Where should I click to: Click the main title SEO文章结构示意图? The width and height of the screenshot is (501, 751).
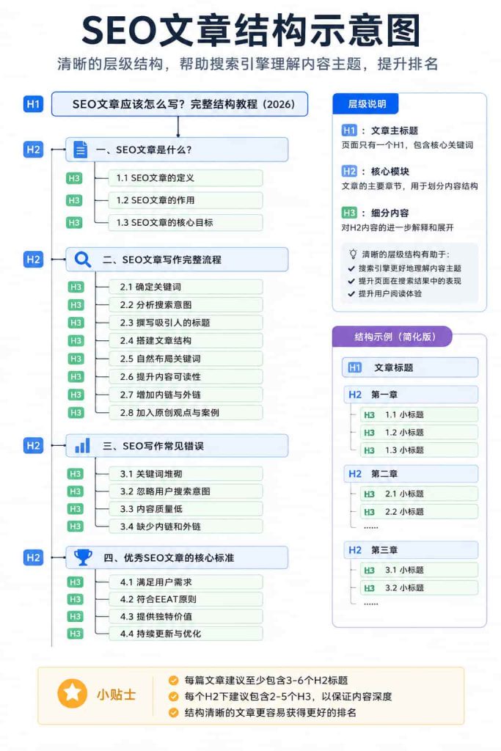pyautogui.click(x=251, y=31)
